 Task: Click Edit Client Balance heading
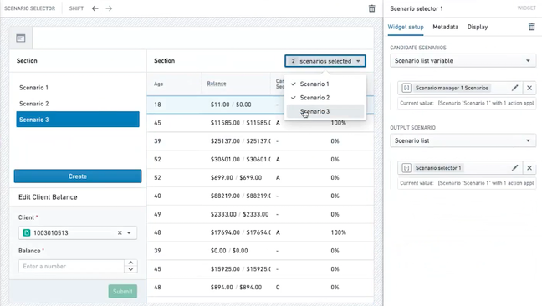coord(48,196)
